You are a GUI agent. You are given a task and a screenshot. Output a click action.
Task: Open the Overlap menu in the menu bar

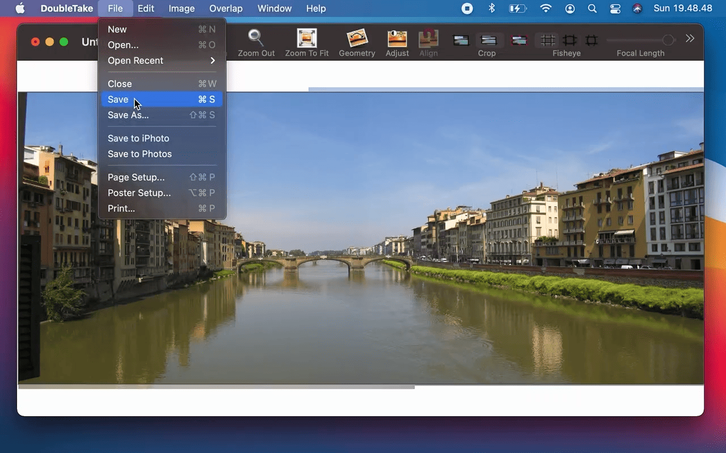(226, 8)
